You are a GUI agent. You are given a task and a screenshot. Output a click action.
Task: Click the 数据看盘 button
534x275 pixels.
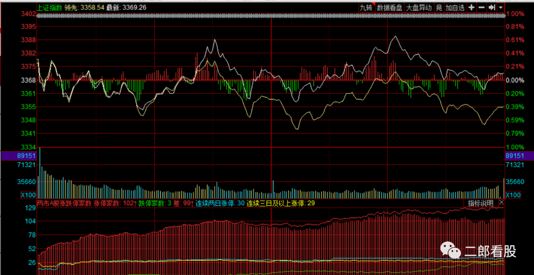(390, 8)
